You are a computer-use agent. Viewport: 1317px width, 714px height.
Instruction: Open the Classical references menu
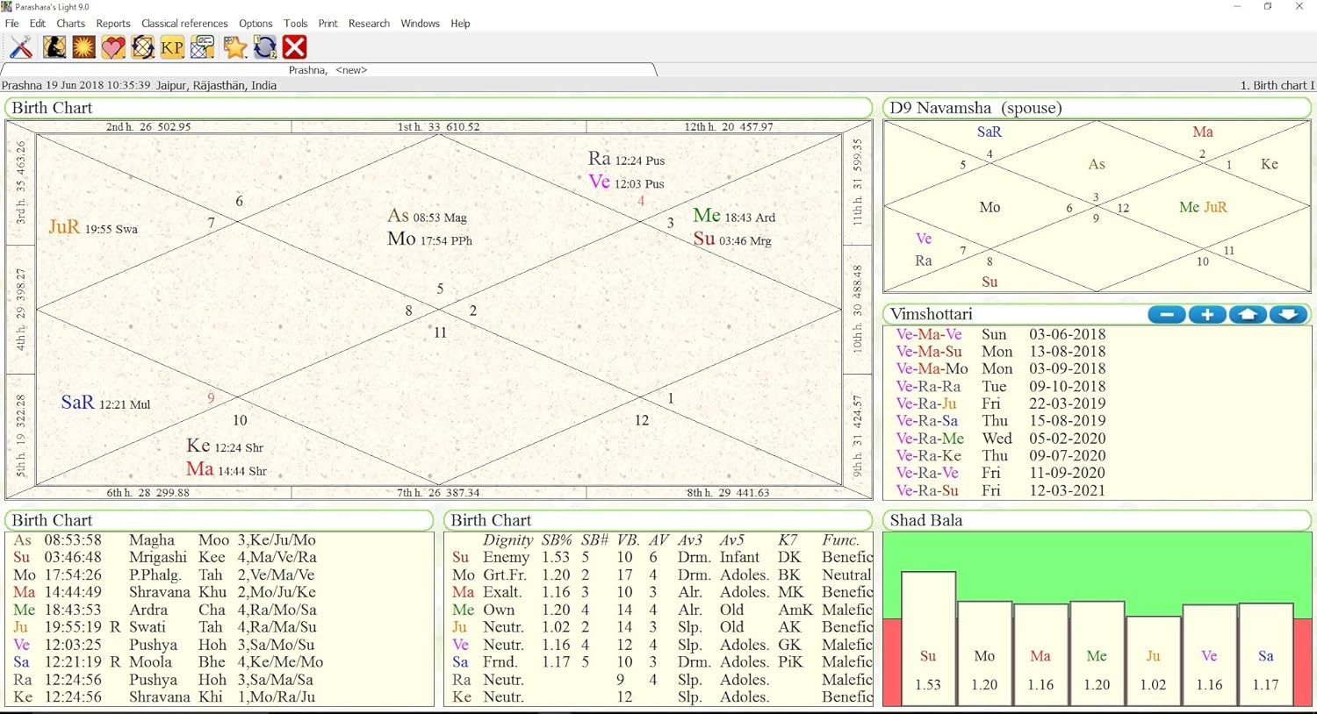pos(184,23)
